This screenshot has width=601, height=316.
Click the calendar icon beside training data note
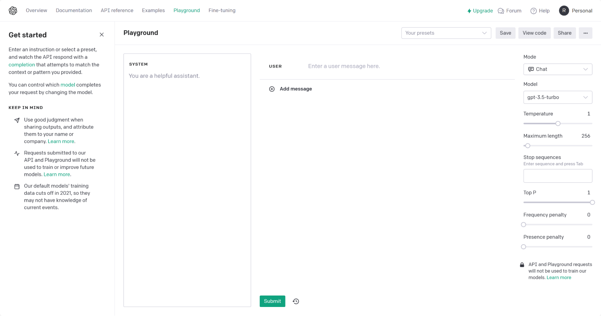point(17,187)
